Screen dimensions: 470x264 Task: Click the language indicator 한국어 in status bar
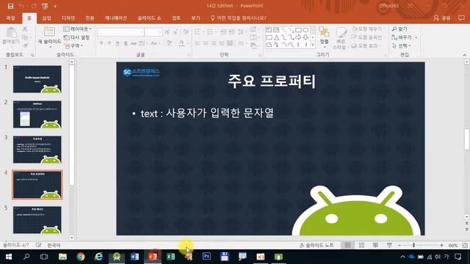[54, 245]
